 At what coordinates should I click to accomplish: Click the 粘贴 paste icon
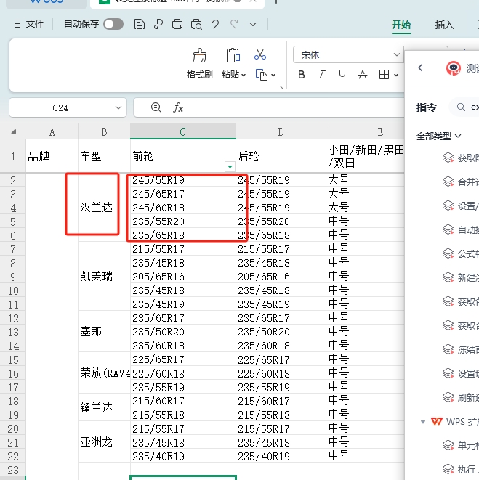click(233, 55)
